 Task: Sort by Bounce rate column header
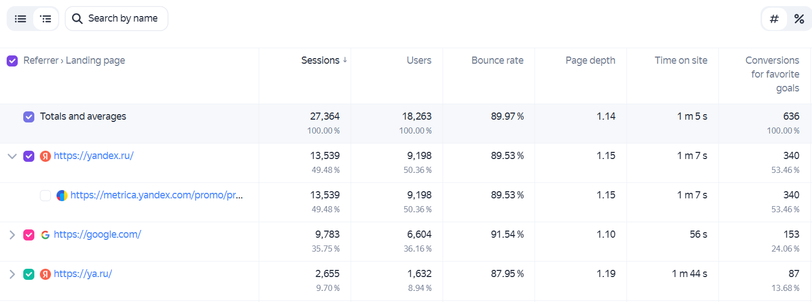pos(497,60)
